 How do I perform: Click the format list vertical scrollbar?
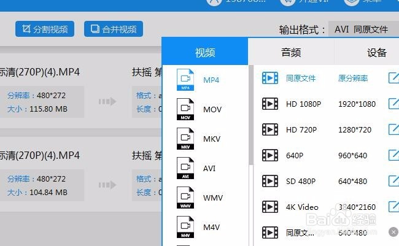251,115
